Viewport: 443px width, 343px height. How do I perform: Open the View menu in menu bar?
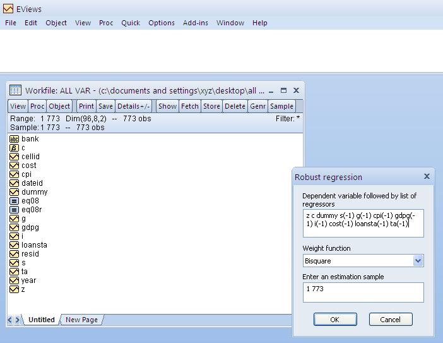(x=83, y=23)
